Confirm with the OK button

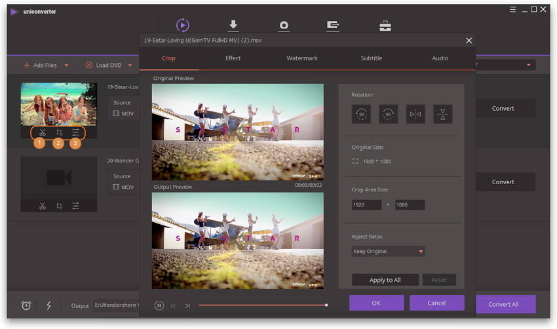(376, 303)
